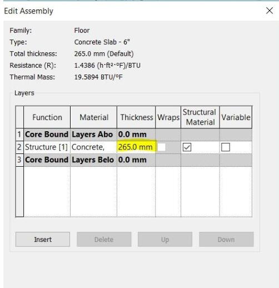Toggle Variable checkbox for Structure row

(x=226, y=147)
